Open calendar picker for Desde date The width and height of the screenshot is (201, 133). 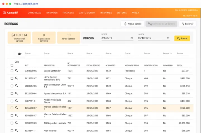click(x=131, y=38)
